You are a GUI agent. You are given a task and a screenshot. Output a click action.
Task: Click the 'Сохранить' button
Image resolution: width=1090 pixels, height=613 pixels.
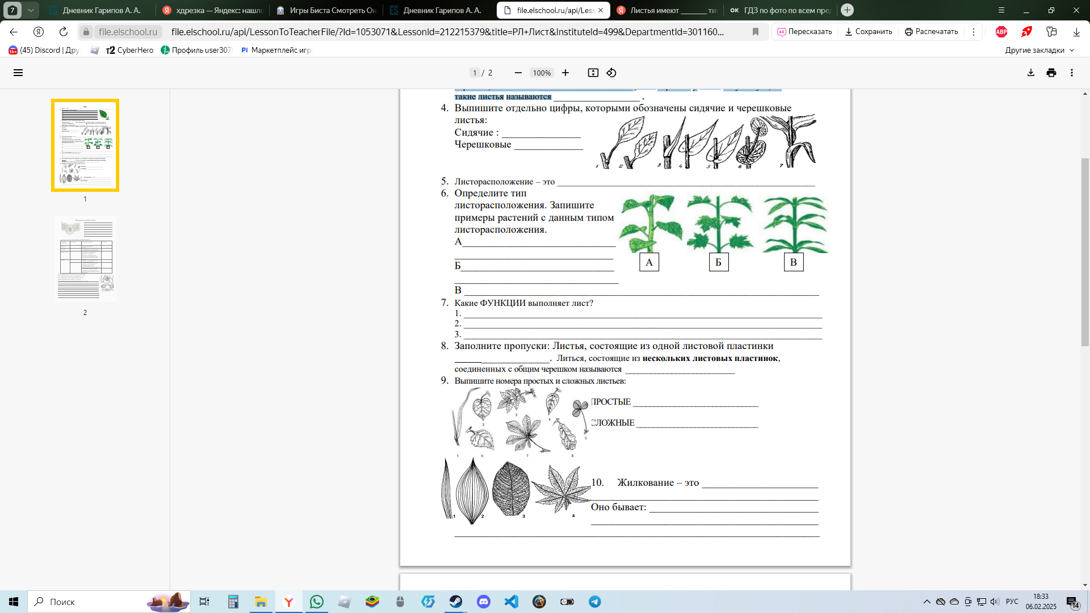868,32
